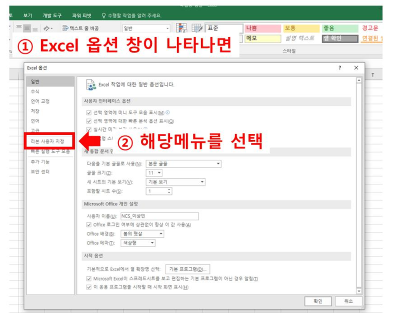Open the text orientation icon menu
Image resolution: width=395 pixels, height=313 pixels.
click(48, 28)
